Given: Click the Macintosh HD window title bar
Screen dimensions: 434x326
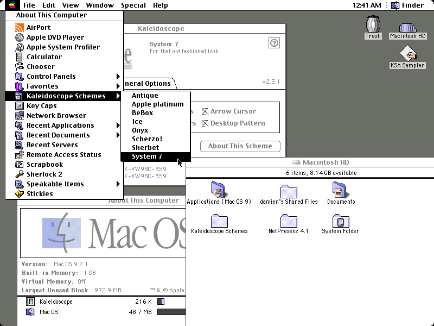Looking at the screenshot, I should tap(310, 162).
